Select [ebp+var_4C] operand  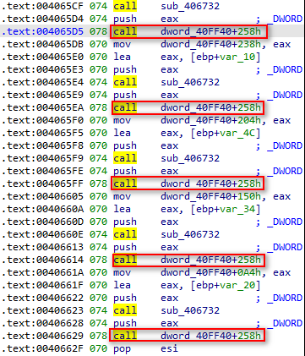click(x=226, y=133)
